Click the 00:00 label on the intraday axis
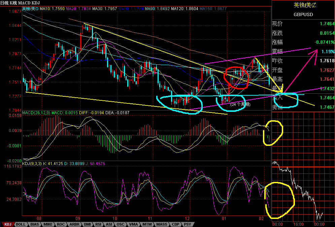 coord(319,224)
